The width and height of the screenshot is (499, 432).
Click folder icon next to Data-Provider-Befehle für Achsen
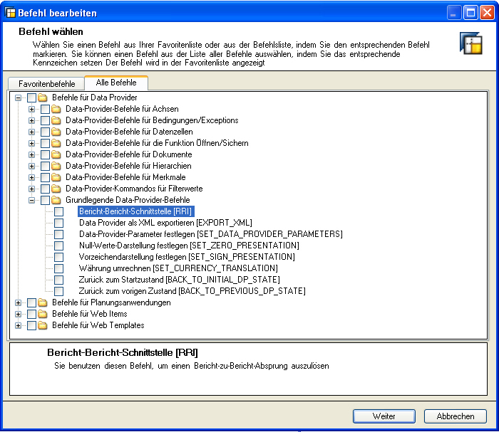click(56, 109)
